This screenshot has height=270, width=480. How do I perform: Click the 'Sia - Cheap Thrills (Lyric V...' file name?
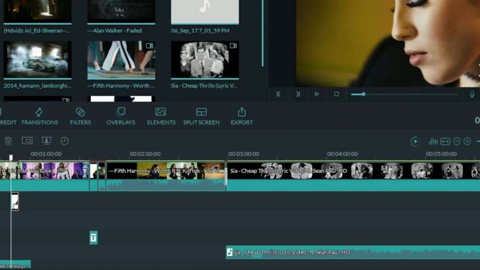pos(204,86)
